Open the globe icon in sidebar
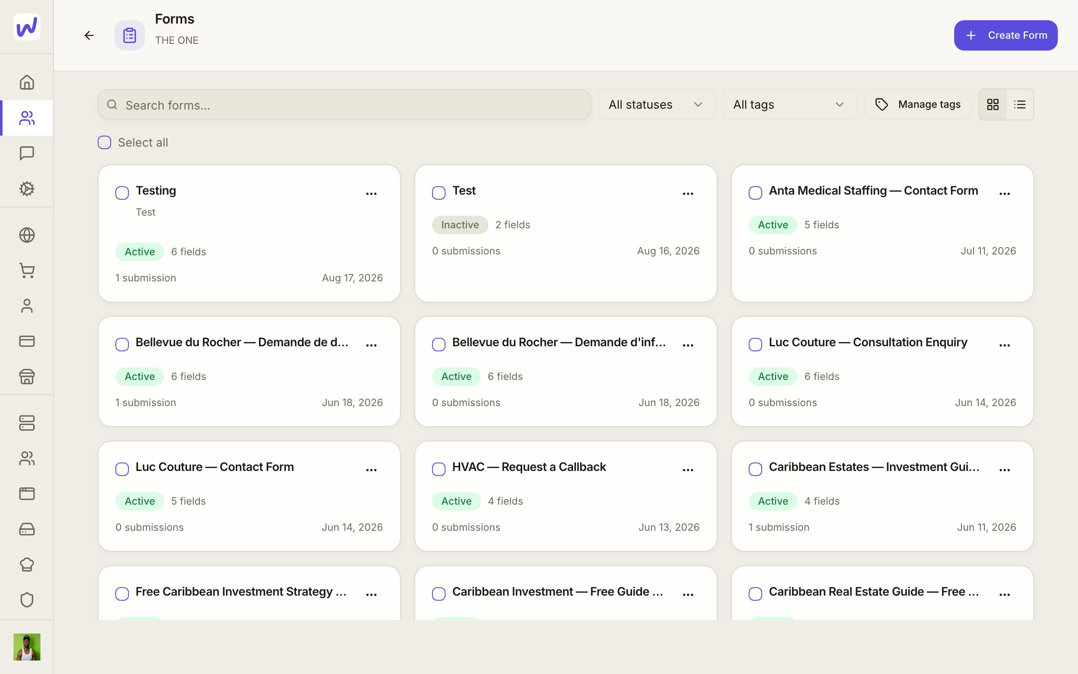 pos(27,235)
